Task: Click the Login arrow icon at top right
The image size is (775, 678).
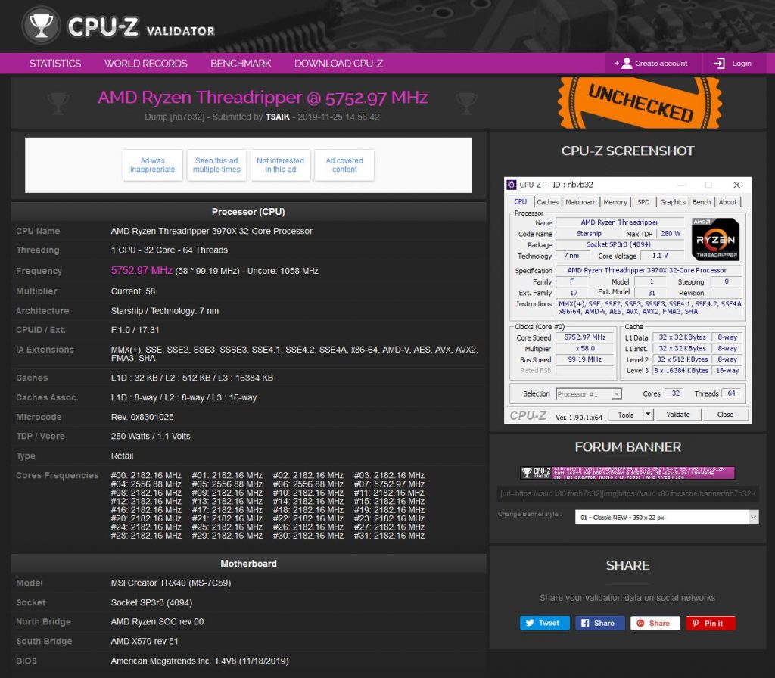Action: coord(717,64)
